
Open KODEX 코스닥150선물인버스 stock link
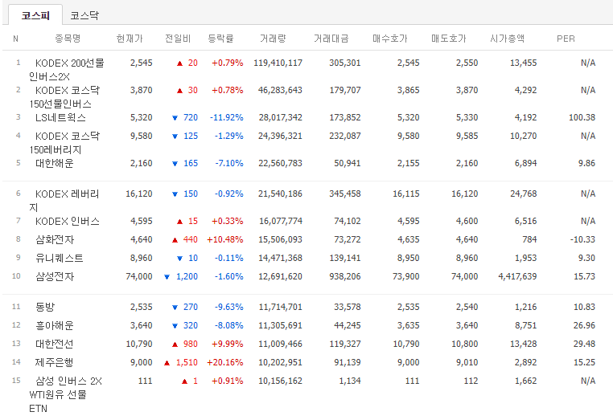64,97
